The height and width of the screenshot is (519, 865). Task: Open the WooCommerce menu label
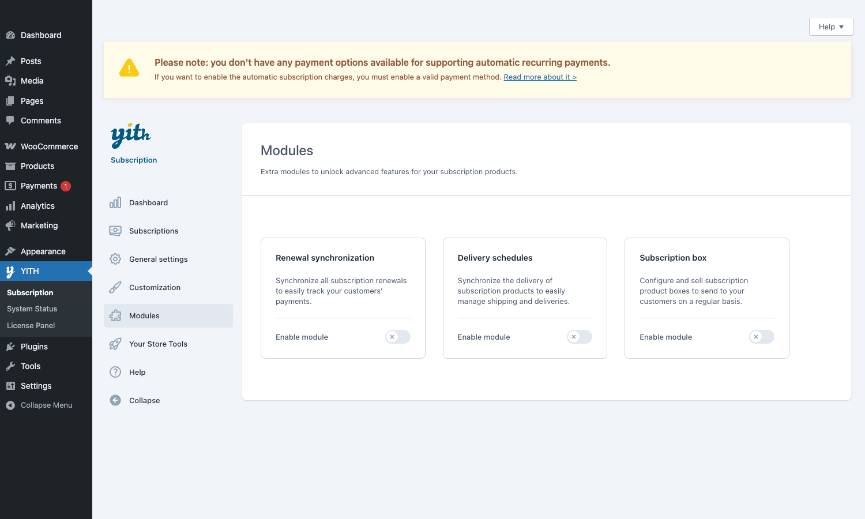tap(50, 146)
